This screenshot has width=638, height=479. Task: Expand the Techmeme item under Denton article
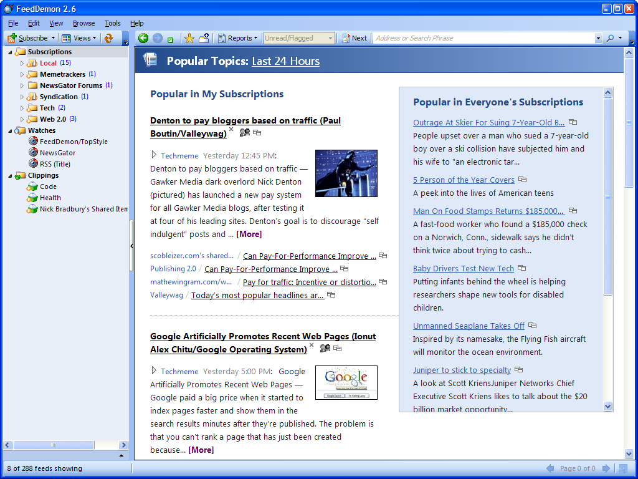154,155
